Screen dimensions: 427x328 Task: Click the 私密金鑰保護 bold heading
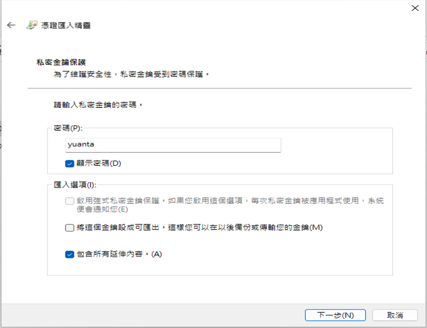(61, 62)
